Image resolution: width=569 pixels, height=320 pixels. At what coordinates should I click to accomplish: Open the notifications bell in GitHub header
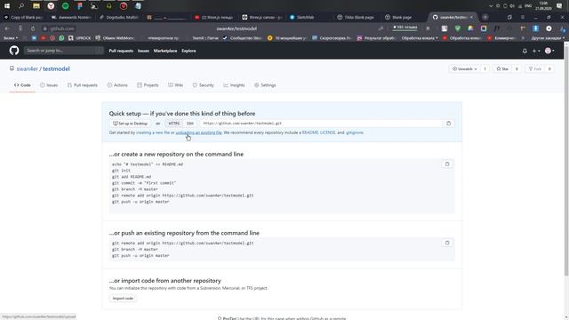pos(525,51)
